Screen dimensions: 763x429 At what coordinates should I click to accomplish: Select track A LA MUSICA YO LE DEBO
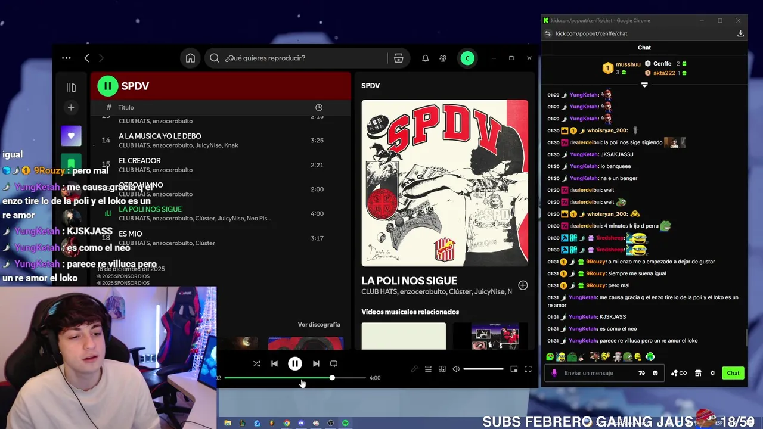(x=221, y=141)
